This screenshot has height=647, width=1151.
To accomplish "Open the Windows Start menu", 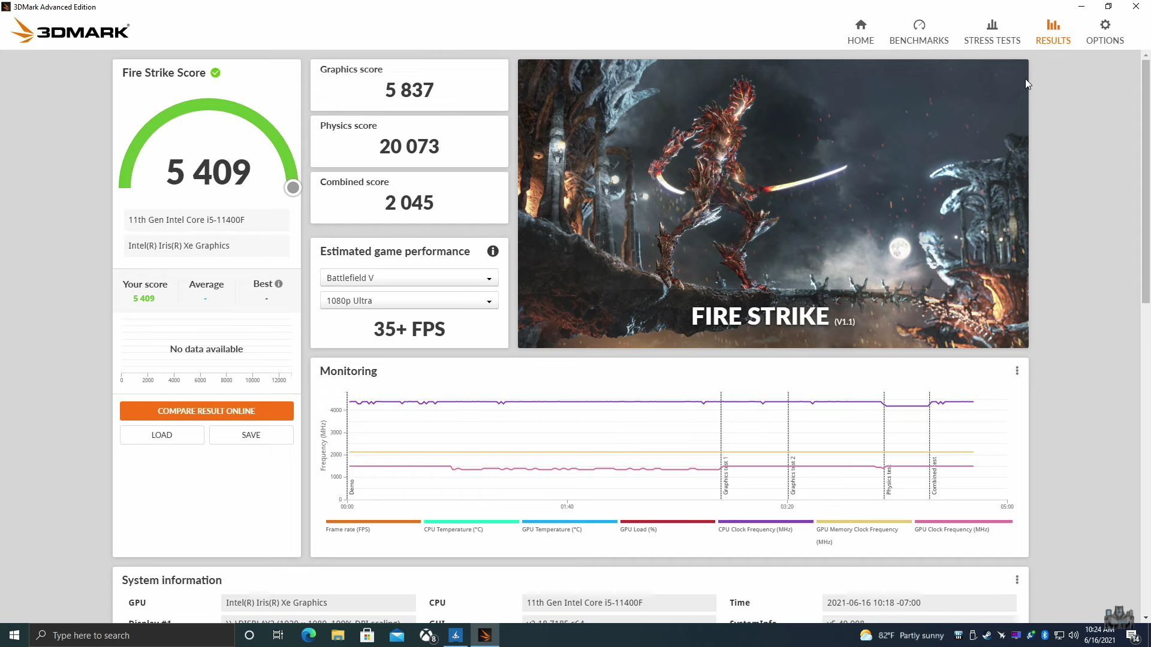I will pos(14,635).
